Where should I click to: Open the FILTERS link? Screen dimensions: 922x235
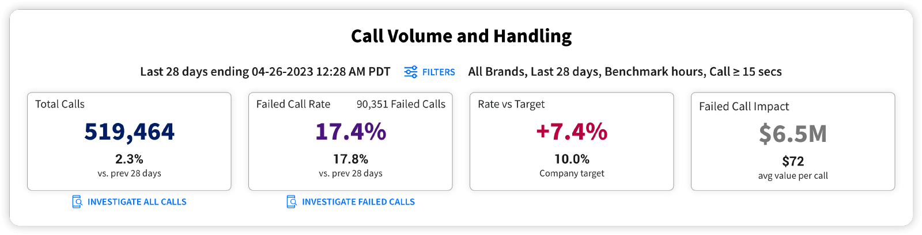pyautogui.click(x=438, y=72)
